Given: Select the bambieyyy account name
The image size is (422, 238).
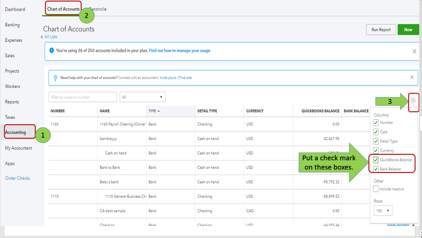Looking at the screenshot, I should click(108, 139).
